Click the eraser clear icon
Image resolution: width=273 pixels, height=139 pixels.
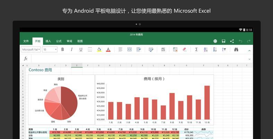185,50
